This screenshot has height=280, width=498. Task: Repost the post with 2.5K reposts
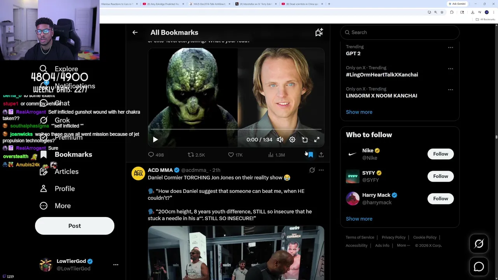[x=196, y=155]
